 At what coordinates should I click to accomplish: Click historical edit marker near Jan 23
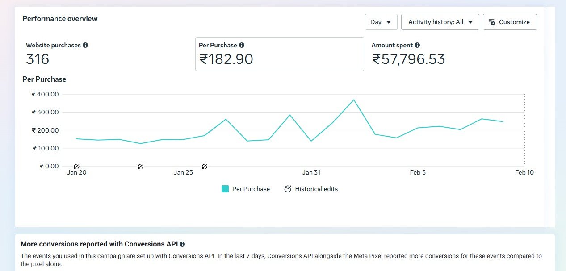tap(141, 167)
